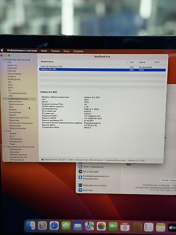Click Конфиденциальность и безопасность icon in Settings

click(x=80, y=177)
